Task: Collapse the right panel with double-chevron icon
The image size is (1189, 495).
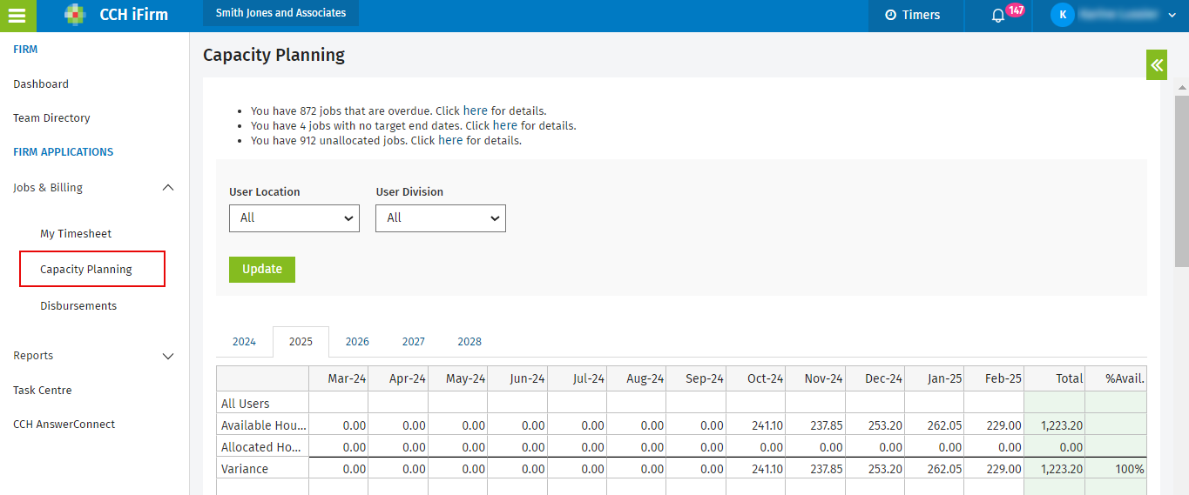Action: coord(1157,65)
